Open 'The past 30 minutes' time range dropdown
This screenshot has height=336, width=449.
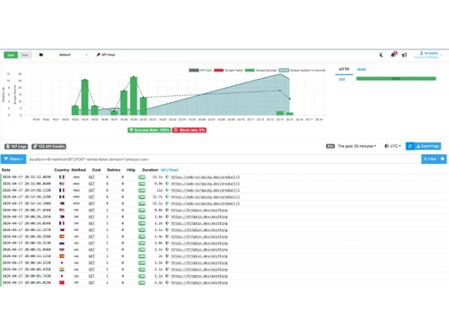pyautogui.click(x=357, y=146)
